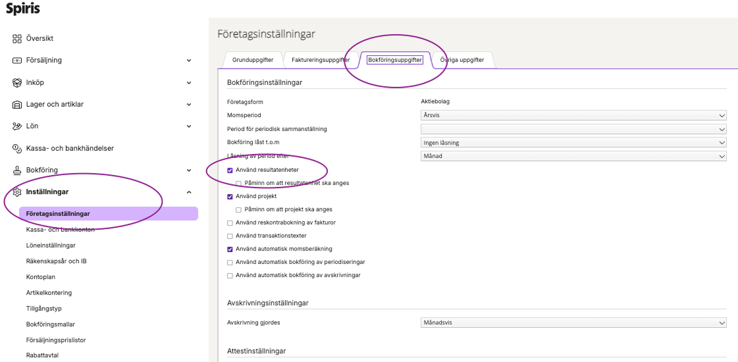Click the Spiris logo
The image size is (738, 362).
pos(23,9)
